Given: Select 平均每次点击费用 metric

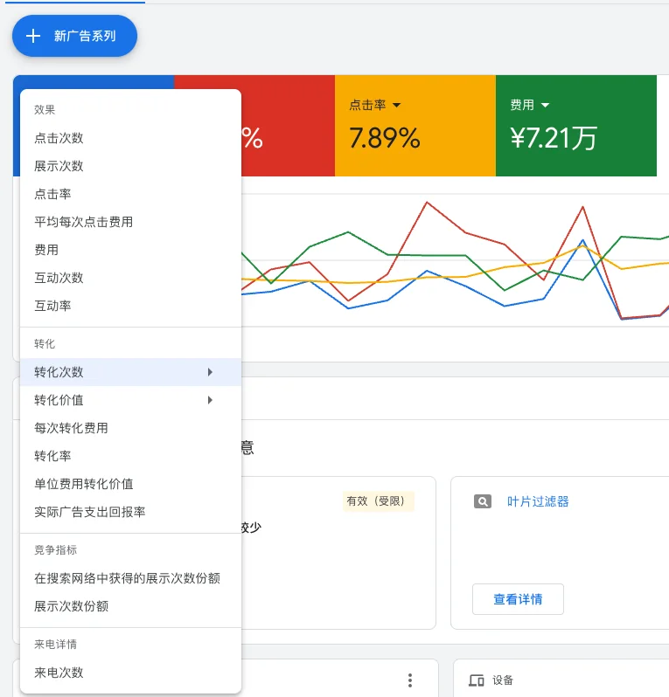Looking at the screenshot, I should (x=130, y=222).
